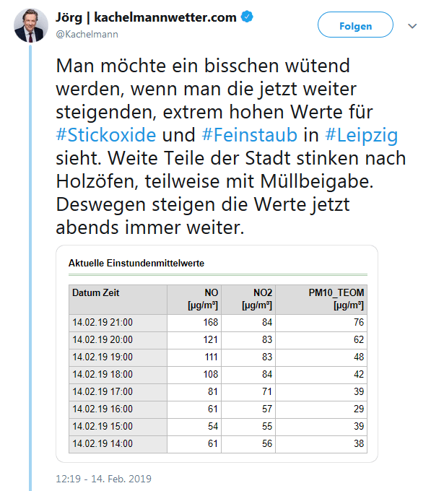Open the #Stickoxide hashtag

pos(106,134)
